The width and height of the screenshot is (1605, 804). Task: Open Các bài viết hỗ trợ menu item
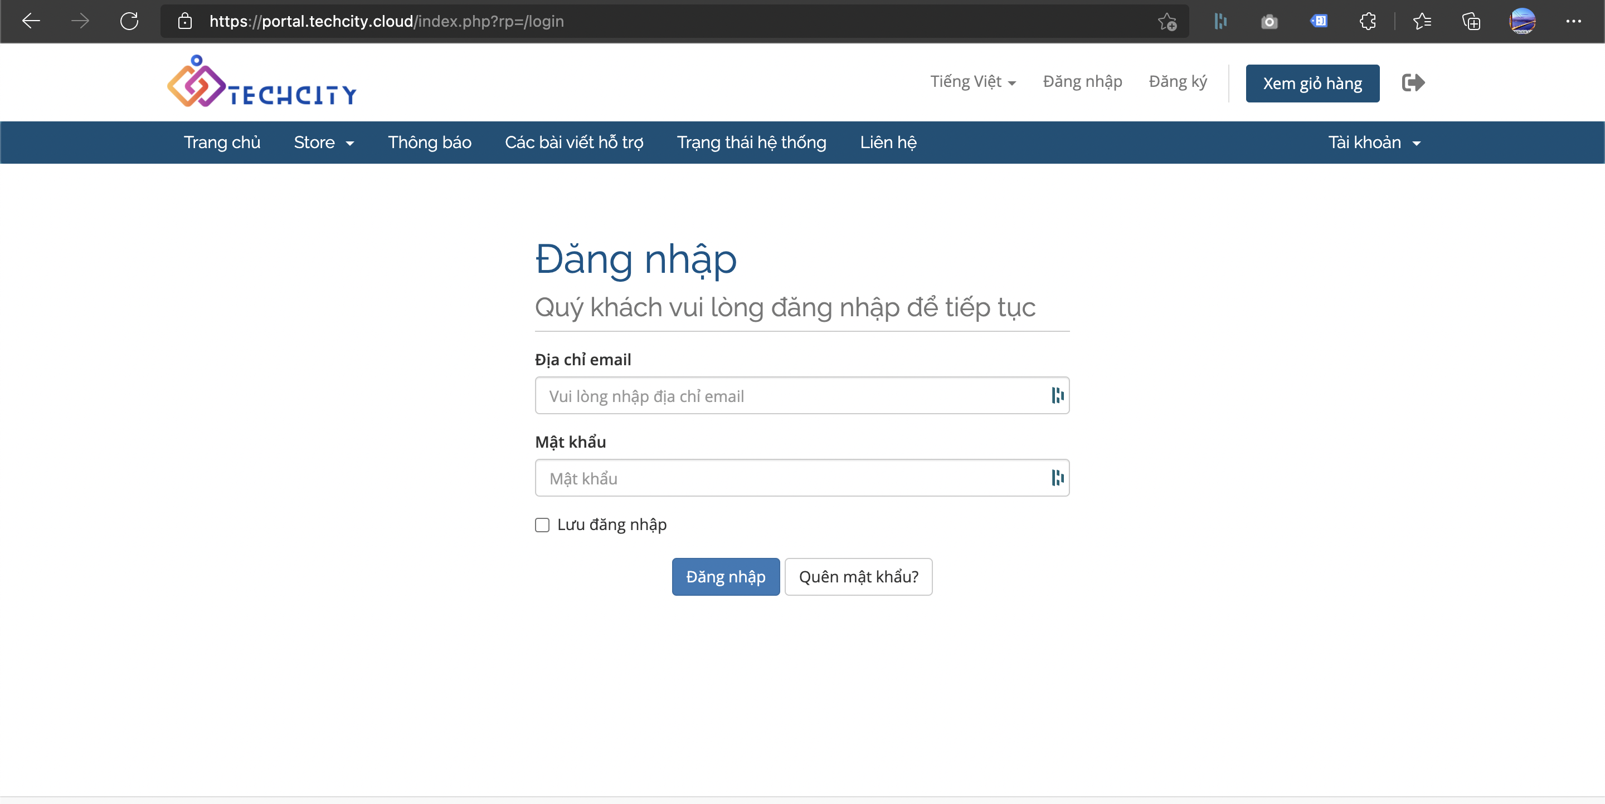[574, 143]
